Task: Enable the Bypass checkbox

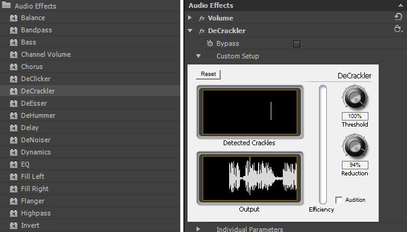Action: (297, 44)
